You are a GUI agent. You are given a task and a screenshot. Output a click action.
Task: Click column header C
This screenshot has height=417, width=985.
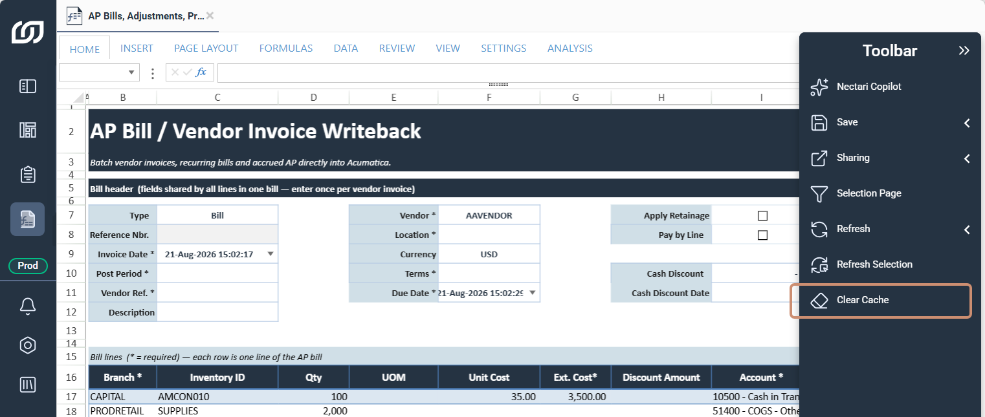pos(217,98)
